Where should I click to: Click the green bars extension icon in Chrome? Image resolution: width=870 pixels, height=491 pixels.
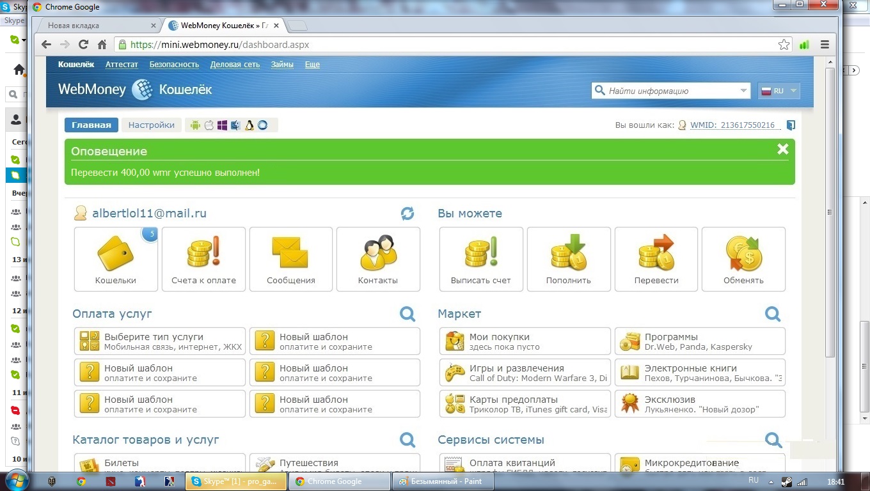point(804,45)
